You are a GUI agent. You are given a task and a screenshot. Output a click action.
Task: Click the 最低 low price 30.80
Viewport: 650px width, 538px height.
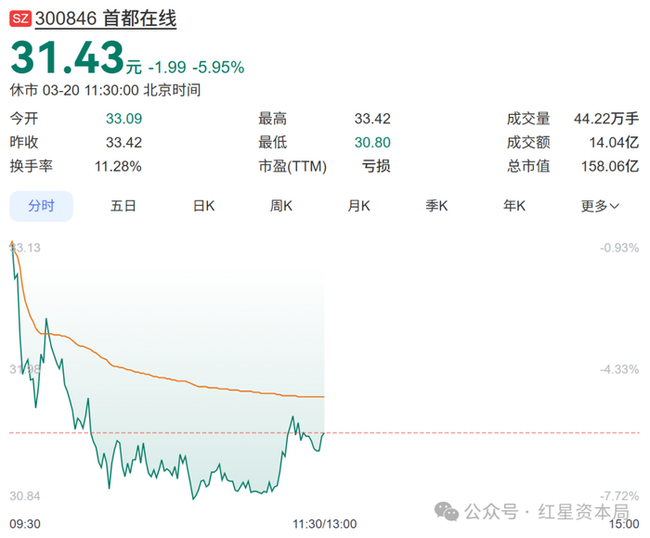[x=372, y=143]
